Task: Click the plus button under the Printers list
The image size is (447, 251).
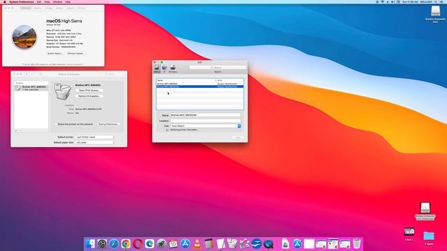Action: point(16,130)
